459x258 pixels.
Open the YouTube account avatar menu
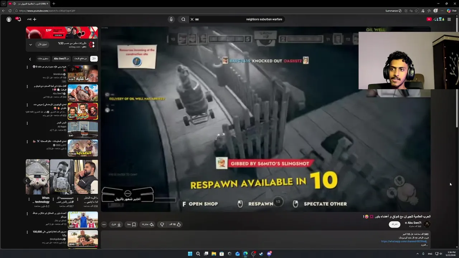click(x=9, y=19)
